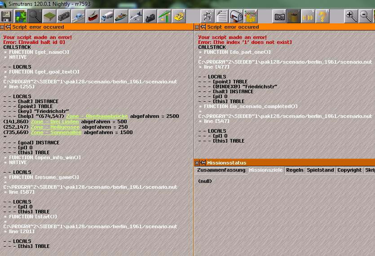Switch to the Zusammenfassung tab
Screen dimensions: 375x256
(221, 170)
